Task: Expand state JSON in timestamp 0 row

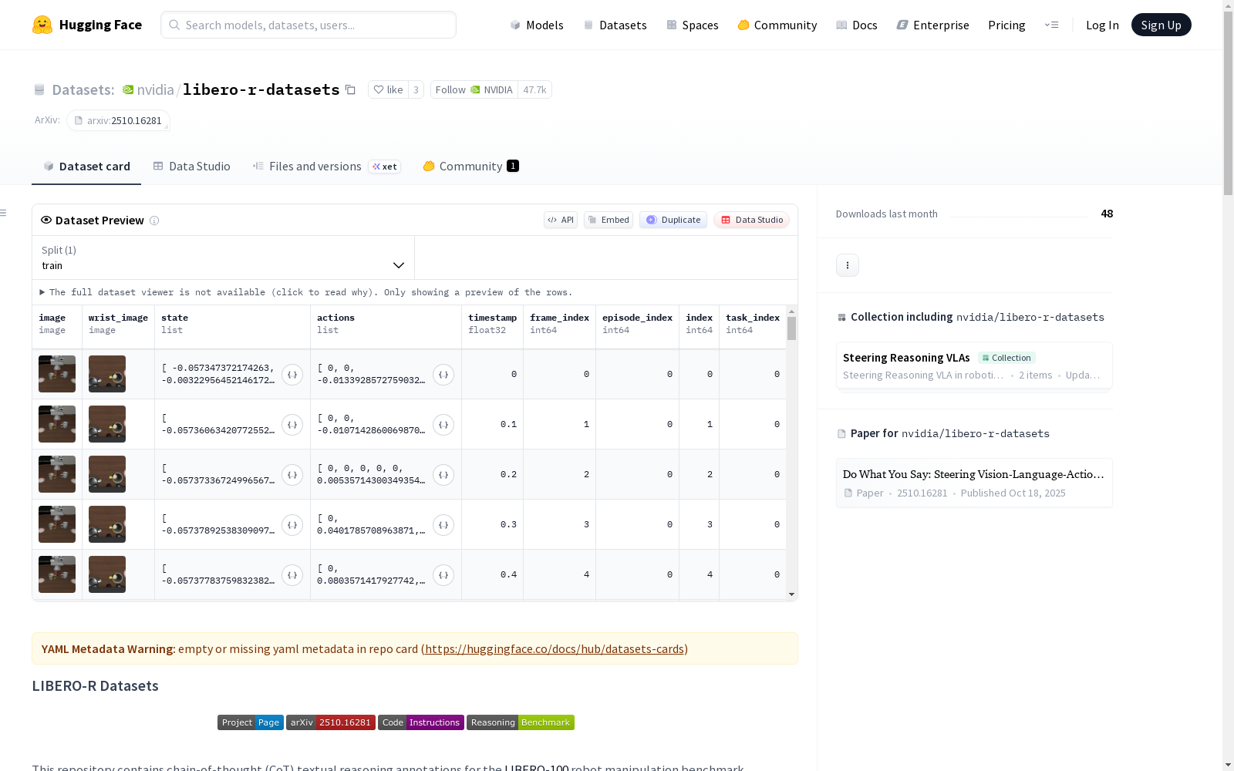Action: (x=292, y=375)
